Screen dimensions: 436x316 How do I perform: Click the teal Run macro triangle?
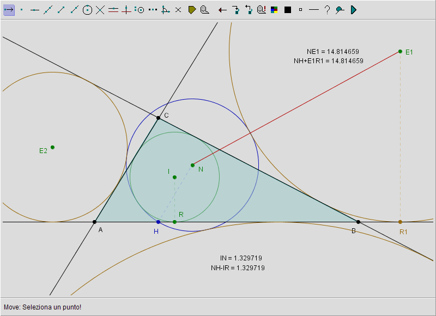click(353, 10)
